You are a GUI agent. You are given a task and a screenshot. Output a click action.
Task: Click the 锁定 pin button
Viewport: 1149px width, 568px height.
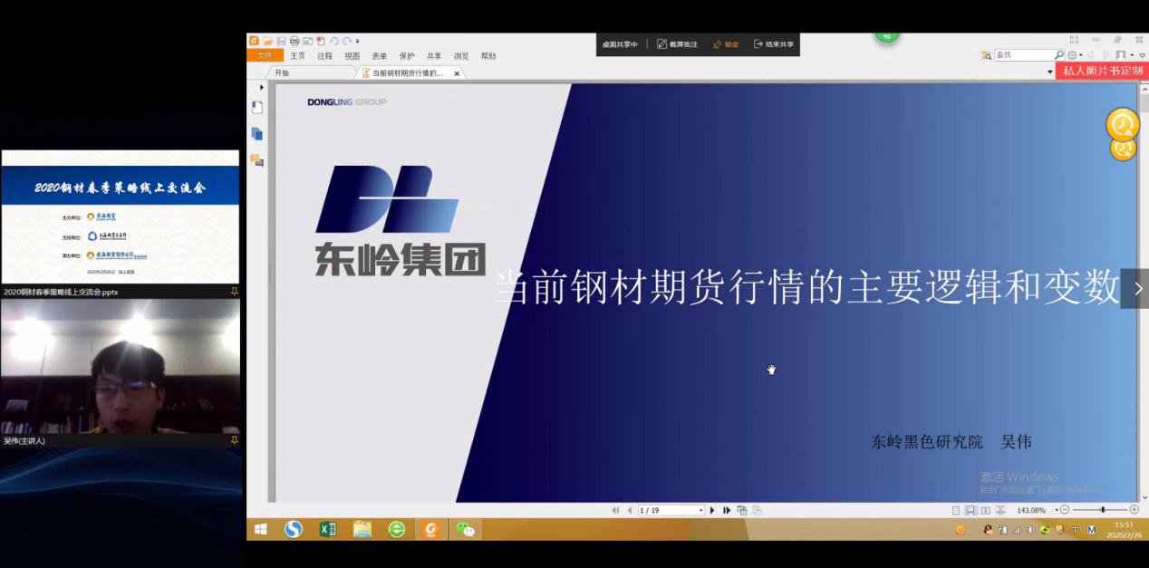coord(726,44)
